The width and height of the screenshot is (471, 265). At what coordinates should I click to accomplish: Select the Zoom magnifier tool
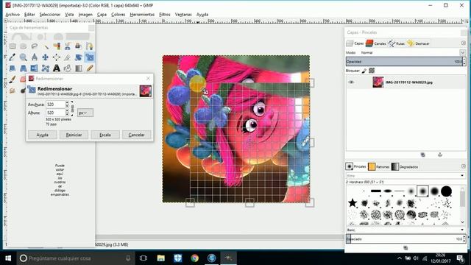point(24,57)
